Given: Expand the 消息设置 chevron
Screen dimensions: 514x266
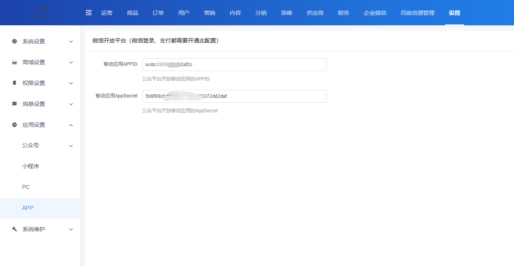Looking at the screenshot, I should coord(71,104).
